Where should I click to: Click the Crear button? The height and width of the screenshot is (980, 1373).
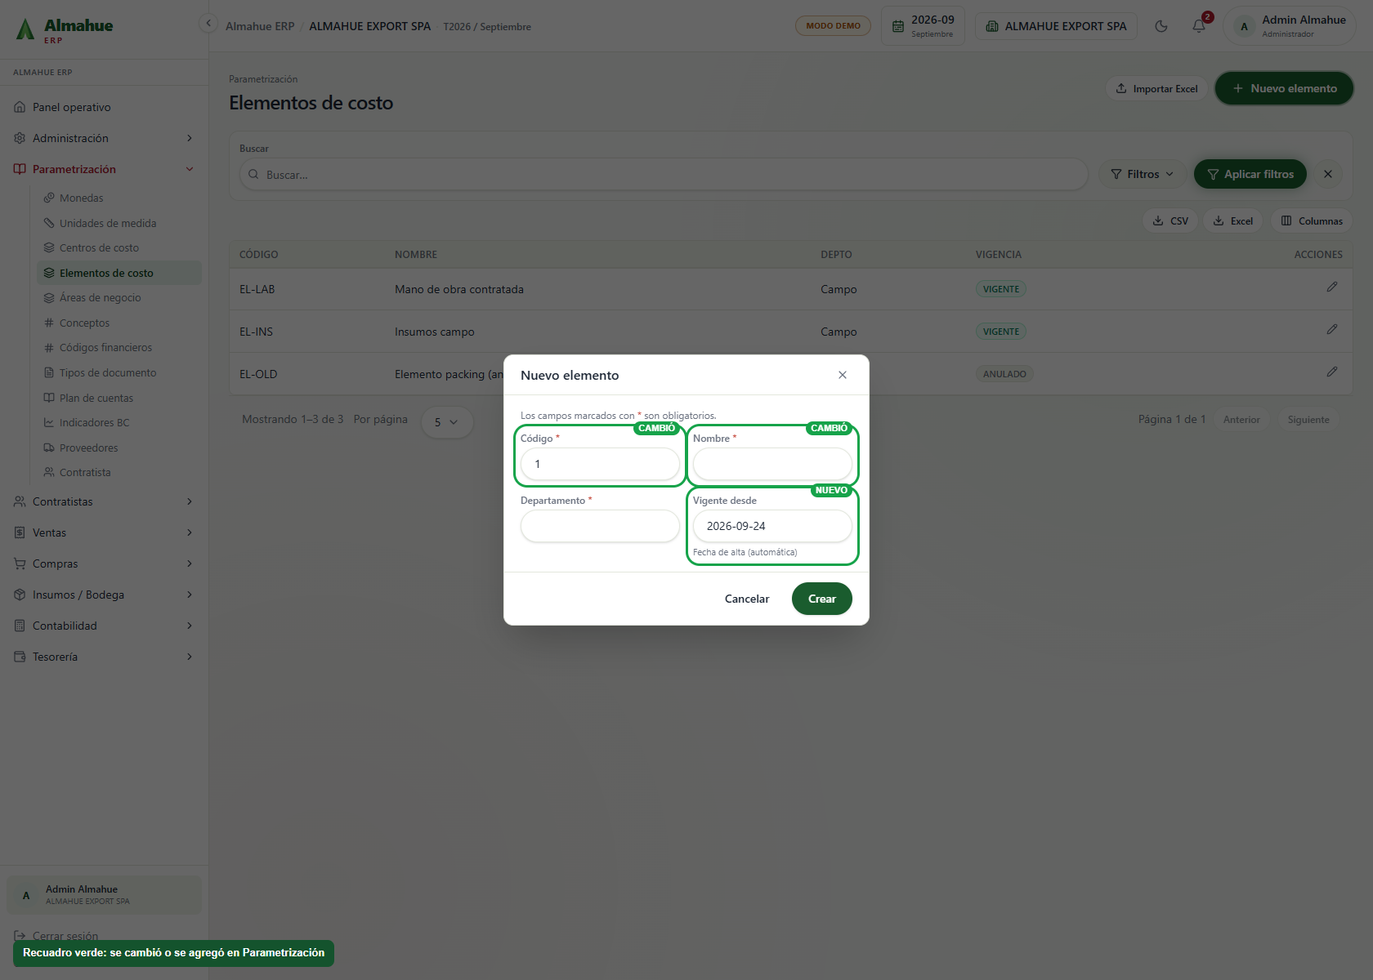coord(821,599)
